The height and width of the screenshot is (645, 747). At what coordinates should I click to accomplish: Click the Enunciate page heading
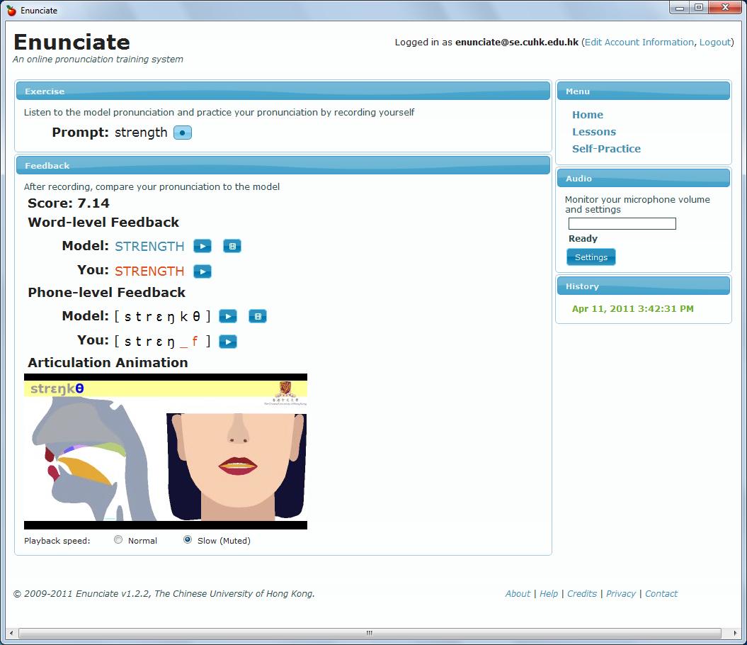click(x=72, y=42)
